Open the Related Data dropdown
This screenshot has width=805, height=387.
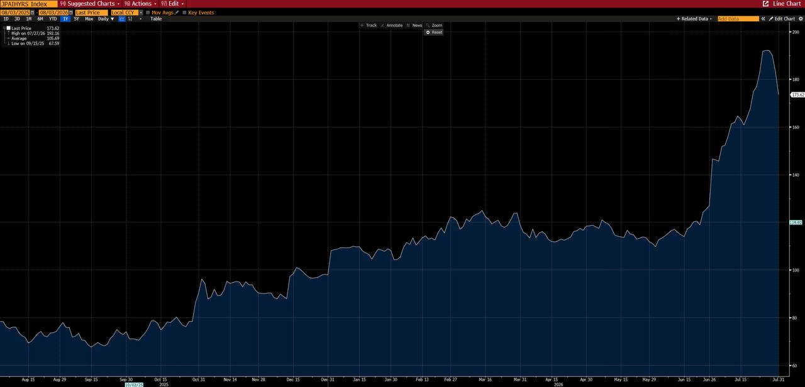pos(694,19)
